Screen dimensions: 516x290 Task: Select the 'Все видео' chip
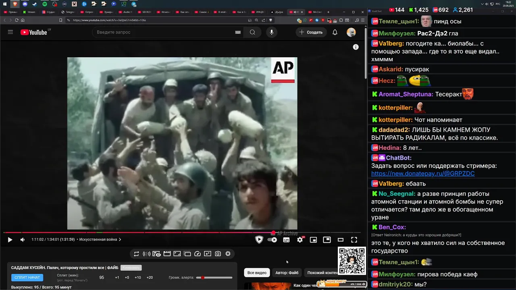(257, 273)
